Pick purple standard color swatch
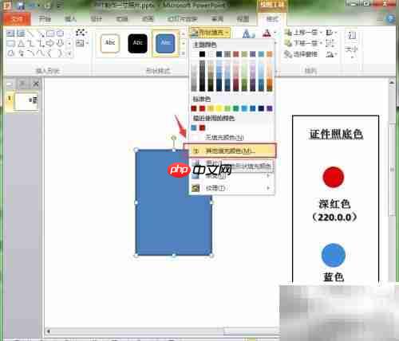The image size is (399, 341). [270, 108]
